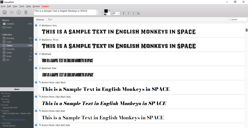Image resolution: width=248 pixels, height=128 pixels.
Task: Click the Search fonts field
Action: [237, 20]
